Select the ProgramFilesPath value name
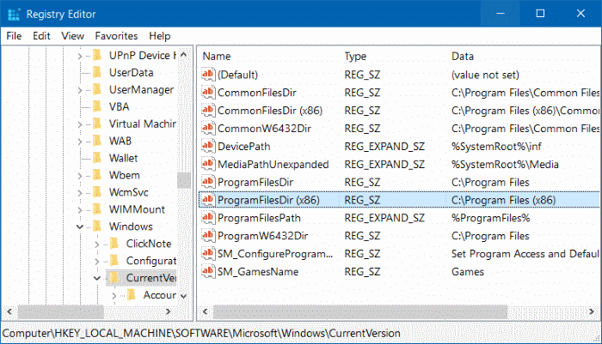Screen dimensions: 602x344 (259, 218)
